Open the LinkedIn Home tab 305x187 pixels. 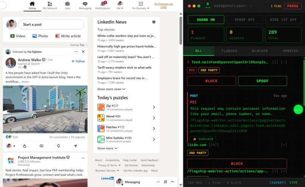coord(32,5)
